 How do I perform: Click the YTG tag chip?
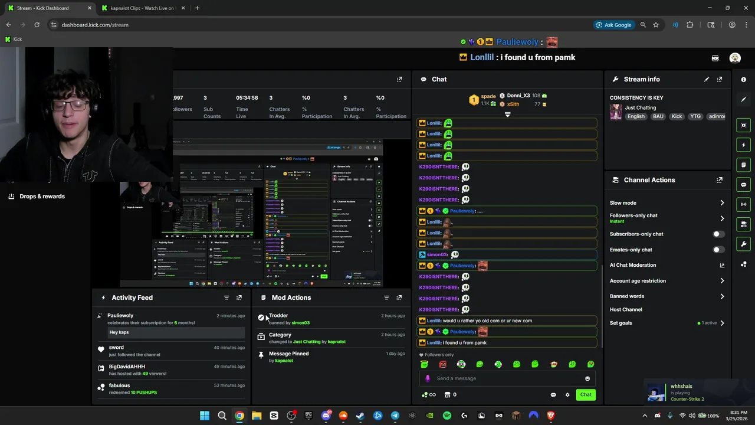[x=695, y=116]
